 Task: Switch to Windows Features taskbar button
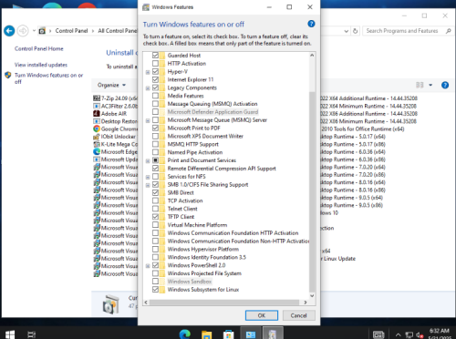pos(273,334)
